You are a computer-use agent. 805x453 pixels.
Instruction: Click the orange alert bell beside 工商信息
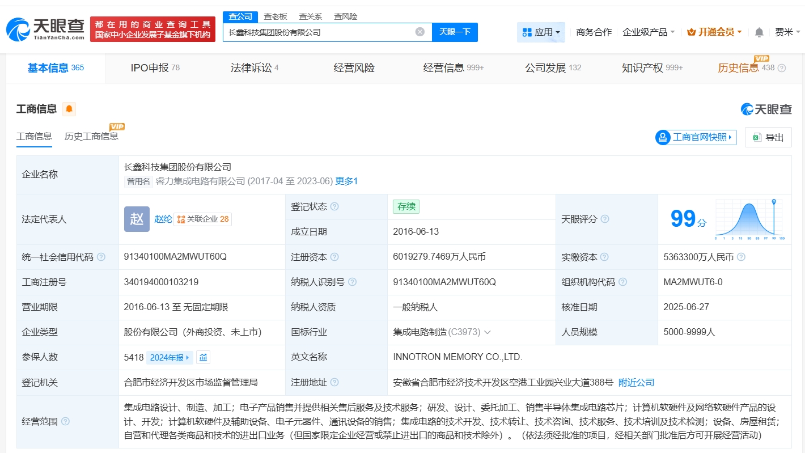coord(69,109)
